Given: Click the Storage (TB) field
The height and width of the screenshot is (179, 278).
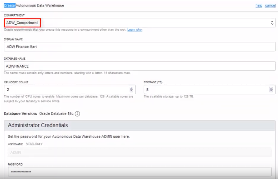Looking at the screenshot, I should [209, 90].
